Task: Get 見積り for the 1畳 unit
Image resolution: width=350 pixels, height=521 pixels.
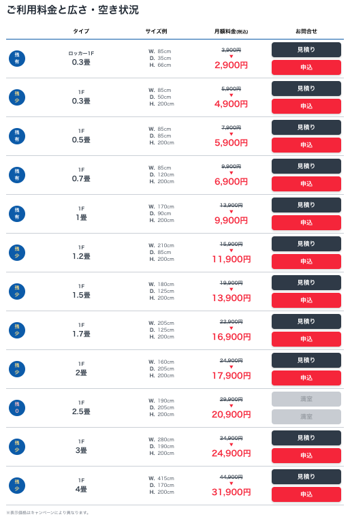Action: (306, 205)
